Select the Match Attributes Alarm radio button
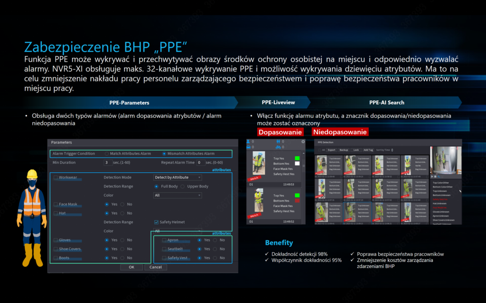486x303 pixels. point(107,153)
